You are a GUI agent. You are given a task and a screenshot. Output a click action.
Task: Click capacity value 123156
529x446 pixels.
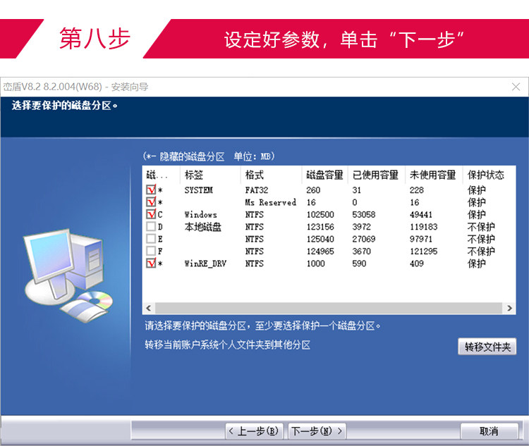coord(320,227)
